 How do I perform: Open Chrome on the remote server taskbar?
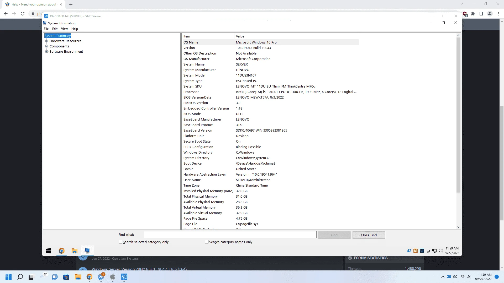[61, 251]
